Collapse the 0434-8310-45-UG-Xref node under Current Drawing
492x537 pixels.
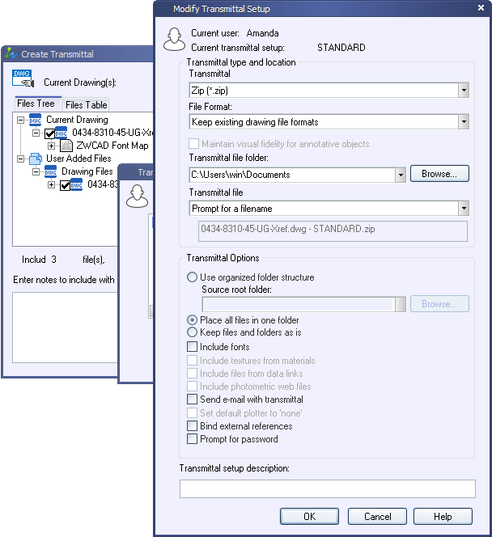click(x=36, y=133)
